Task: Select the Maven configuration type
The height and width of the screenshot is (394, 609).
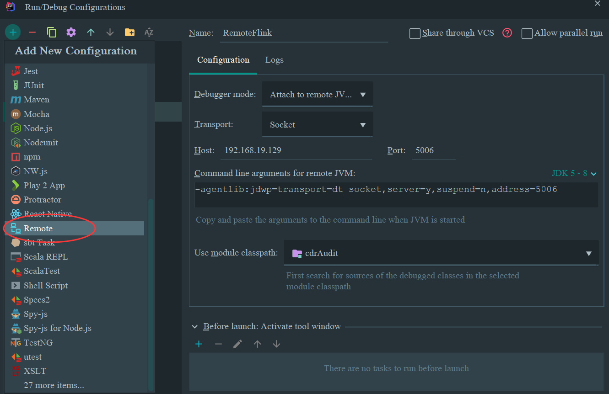Action: tap(37, 99)
